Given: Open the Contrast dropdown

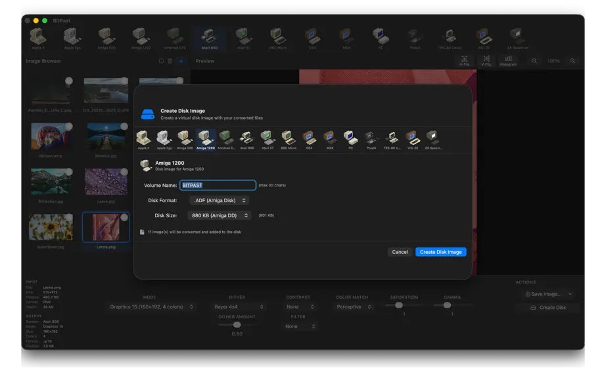Looking at the screenshot, I should pos(300,307).
